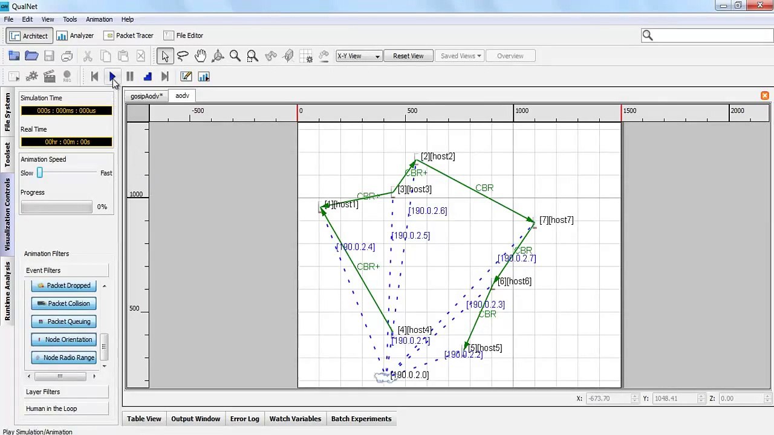Viewport: 774px width, 435px height.
Task: Open the Packet Tracer
Action: [128, 36]
